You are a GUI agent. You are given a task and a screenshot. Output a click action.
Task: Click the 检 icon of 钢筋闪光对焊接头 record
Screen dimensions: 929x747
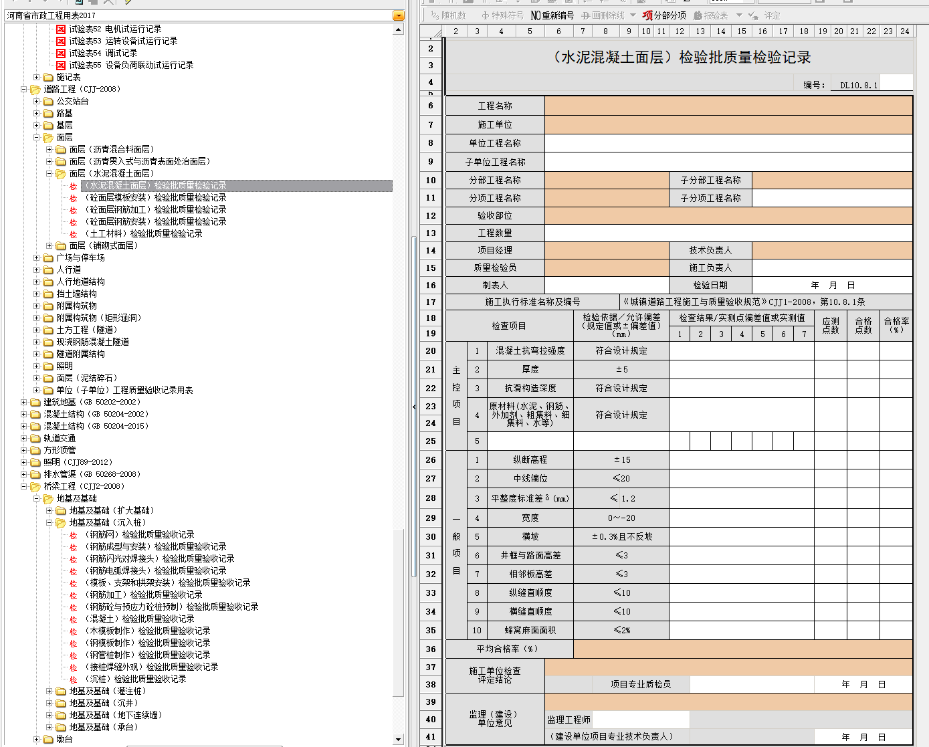(74, 559)
